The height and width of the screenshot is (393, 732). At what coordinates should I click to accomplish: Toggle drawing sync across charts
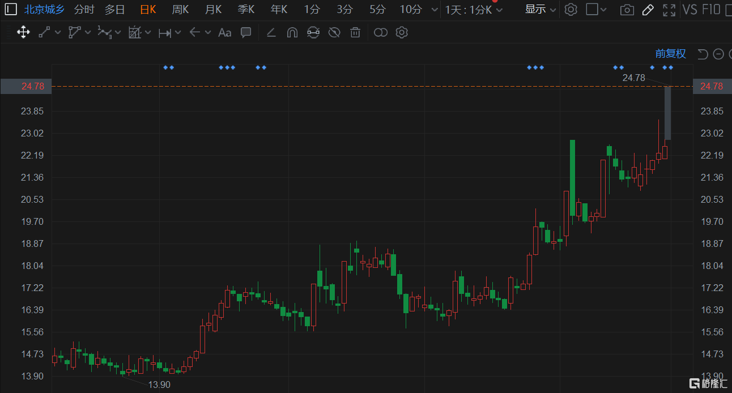[313, 32]
